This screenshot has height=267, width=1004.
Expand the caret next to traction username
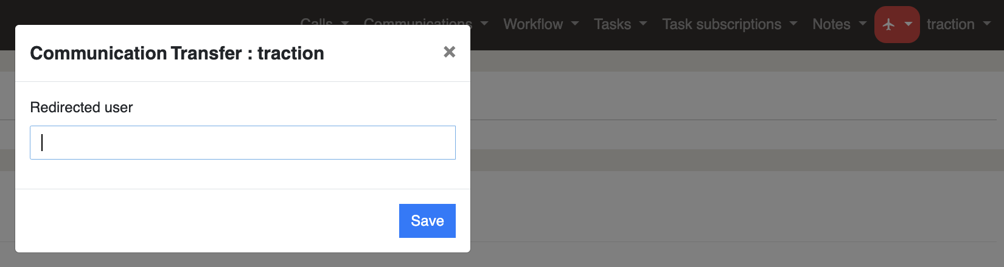(987, 24)
